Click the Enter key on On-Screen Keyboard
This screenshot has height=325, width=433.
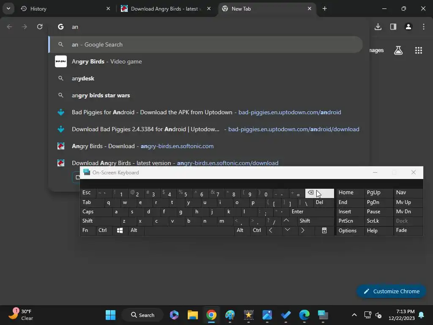(x=312, y=212)
